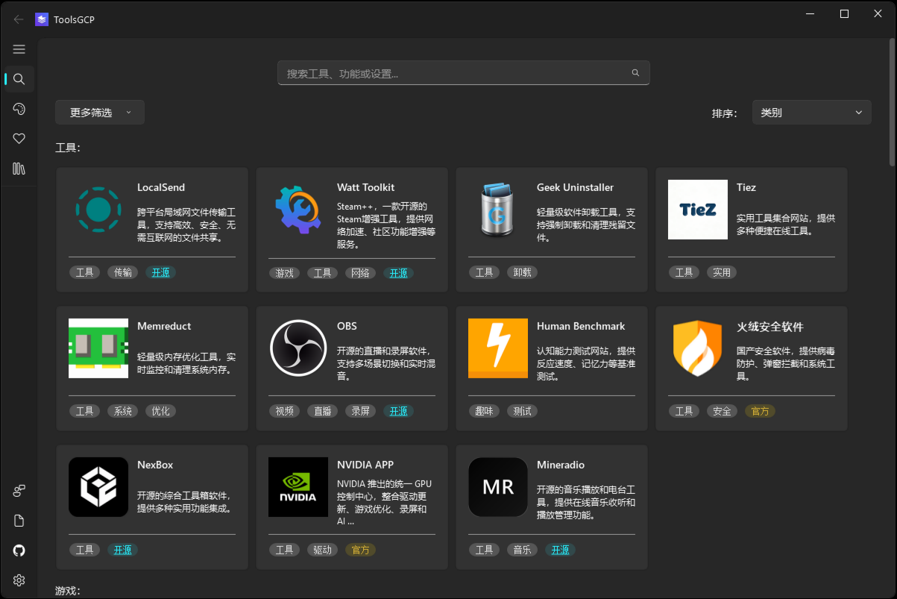Viewport: 897px width, 599px height.
Task: Click the Memreduct RAM chip icon
Action: click(x=98, y=348)
